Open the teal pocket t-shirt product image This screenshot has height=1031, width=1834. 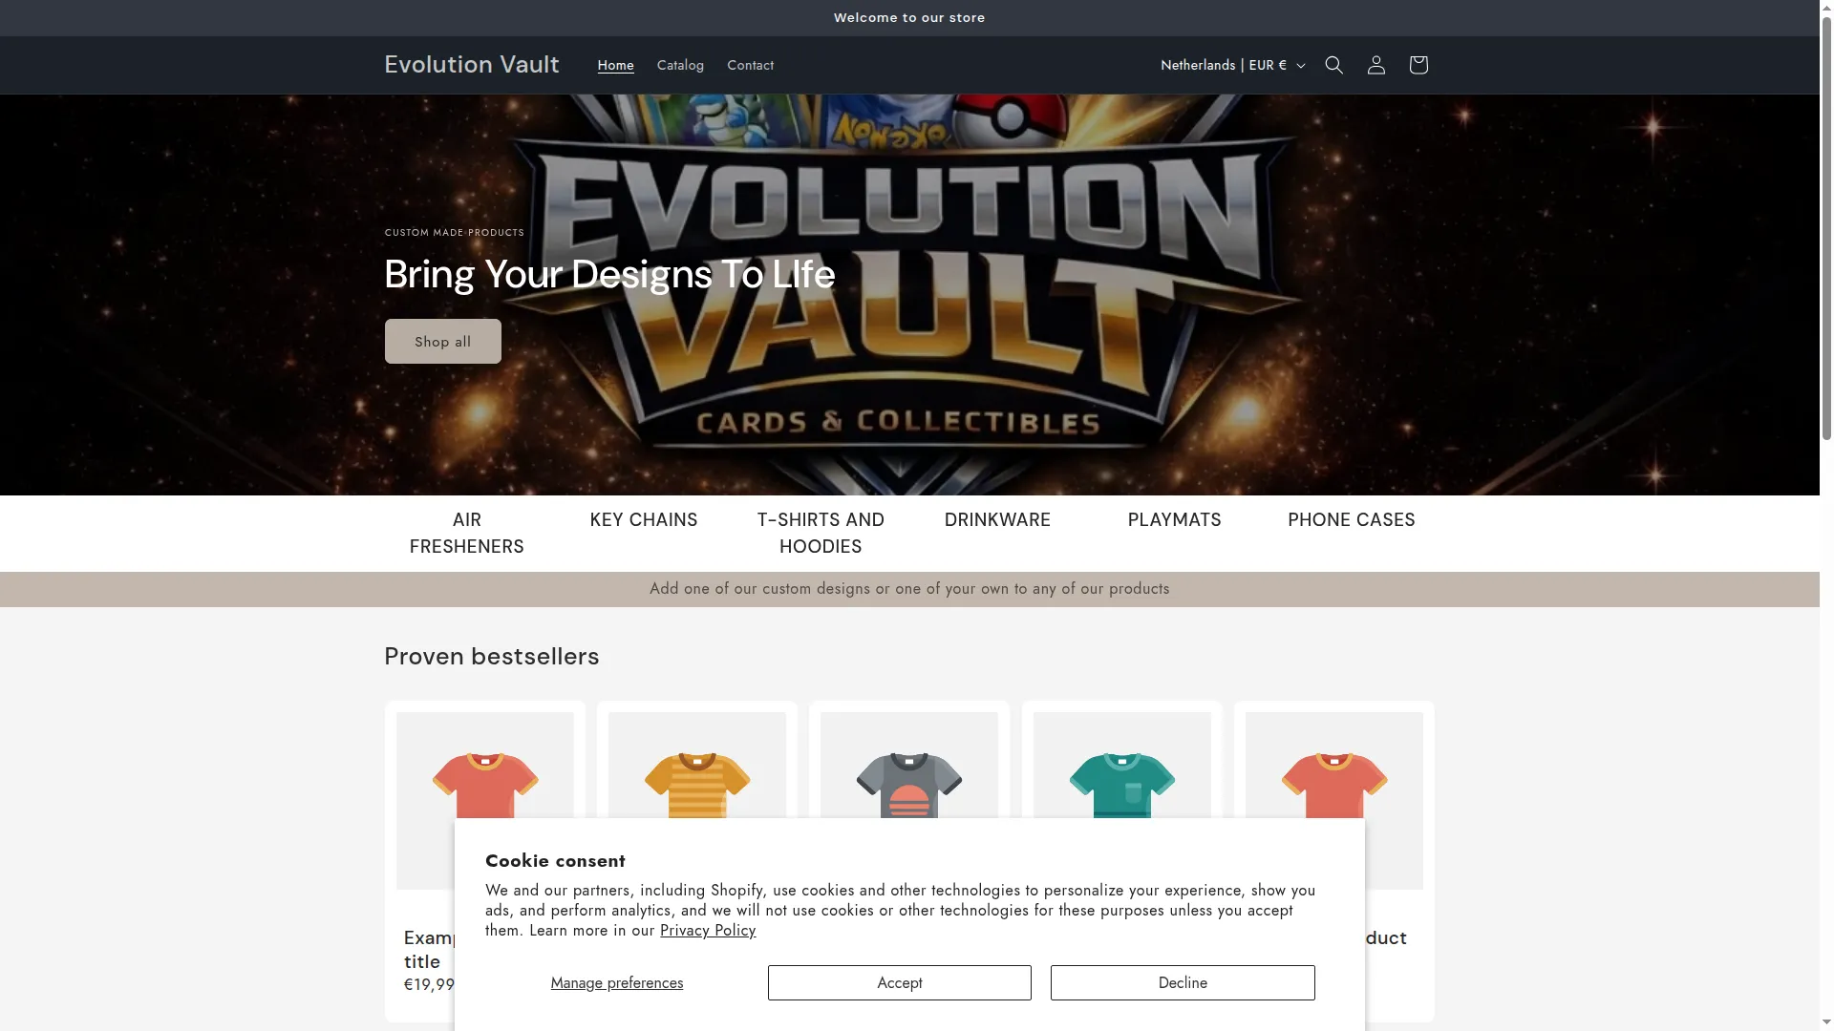click(x=1121, y=766)
